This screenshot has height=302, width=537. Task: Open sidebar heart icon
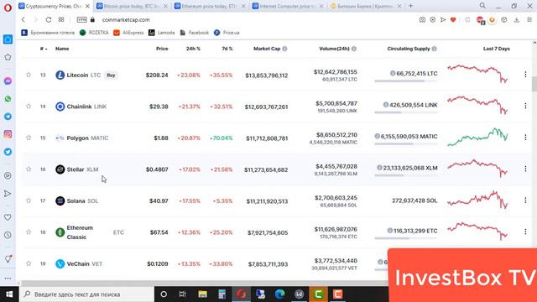pyautogui.click(x=8, y=217)
